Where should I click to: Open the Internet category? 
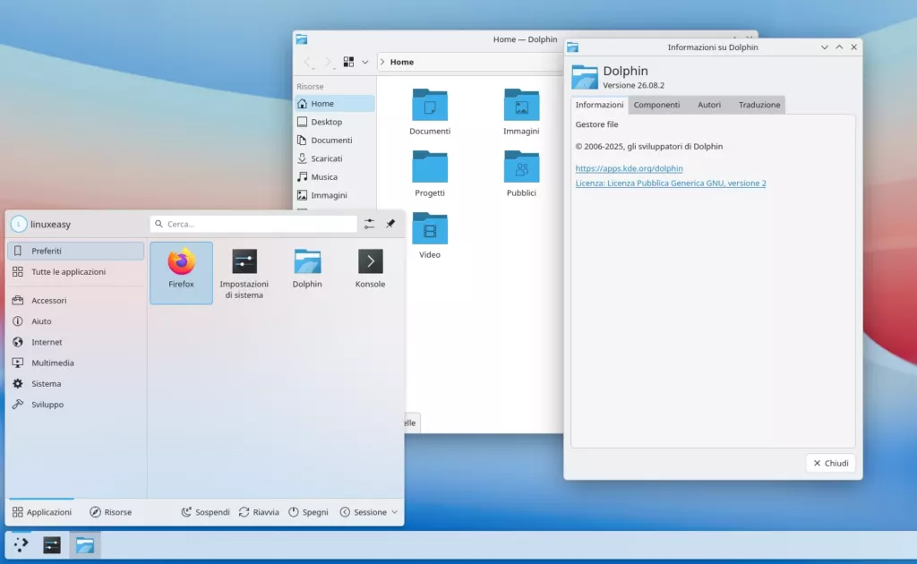click(75, 342)
